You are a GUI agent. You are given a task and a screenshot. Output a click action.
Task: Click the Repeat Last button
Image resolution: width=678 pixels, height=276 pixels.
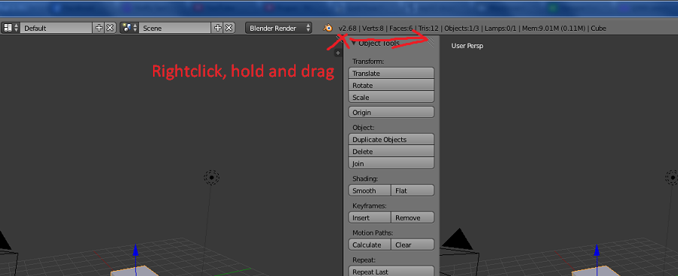[391, 271]
